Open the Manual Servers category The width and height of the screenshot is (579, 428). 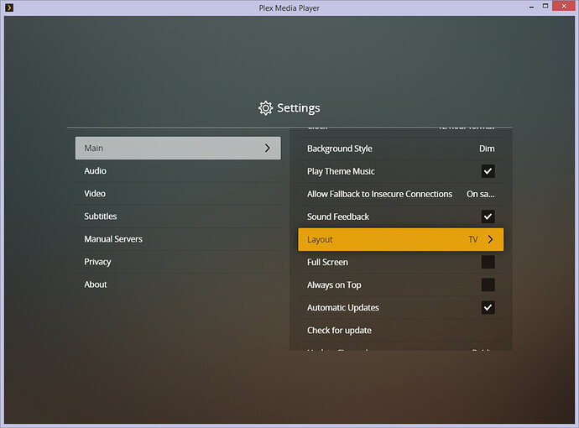point(178,239)
